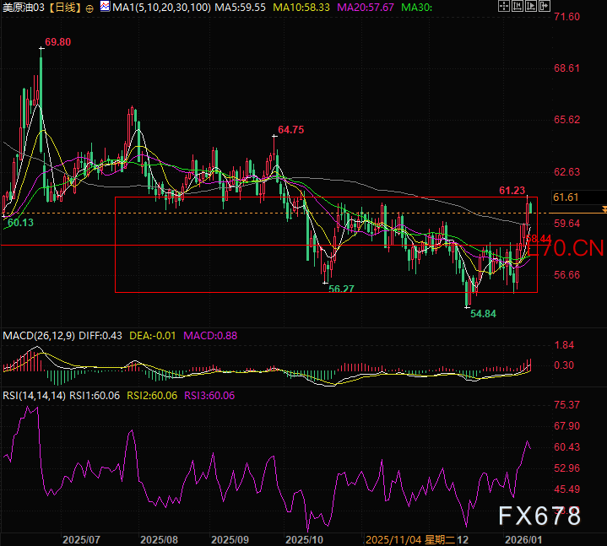607x546 pixels.
Task: Click the 2025/11/04 date label on time axis
Action: pos(393,538)
